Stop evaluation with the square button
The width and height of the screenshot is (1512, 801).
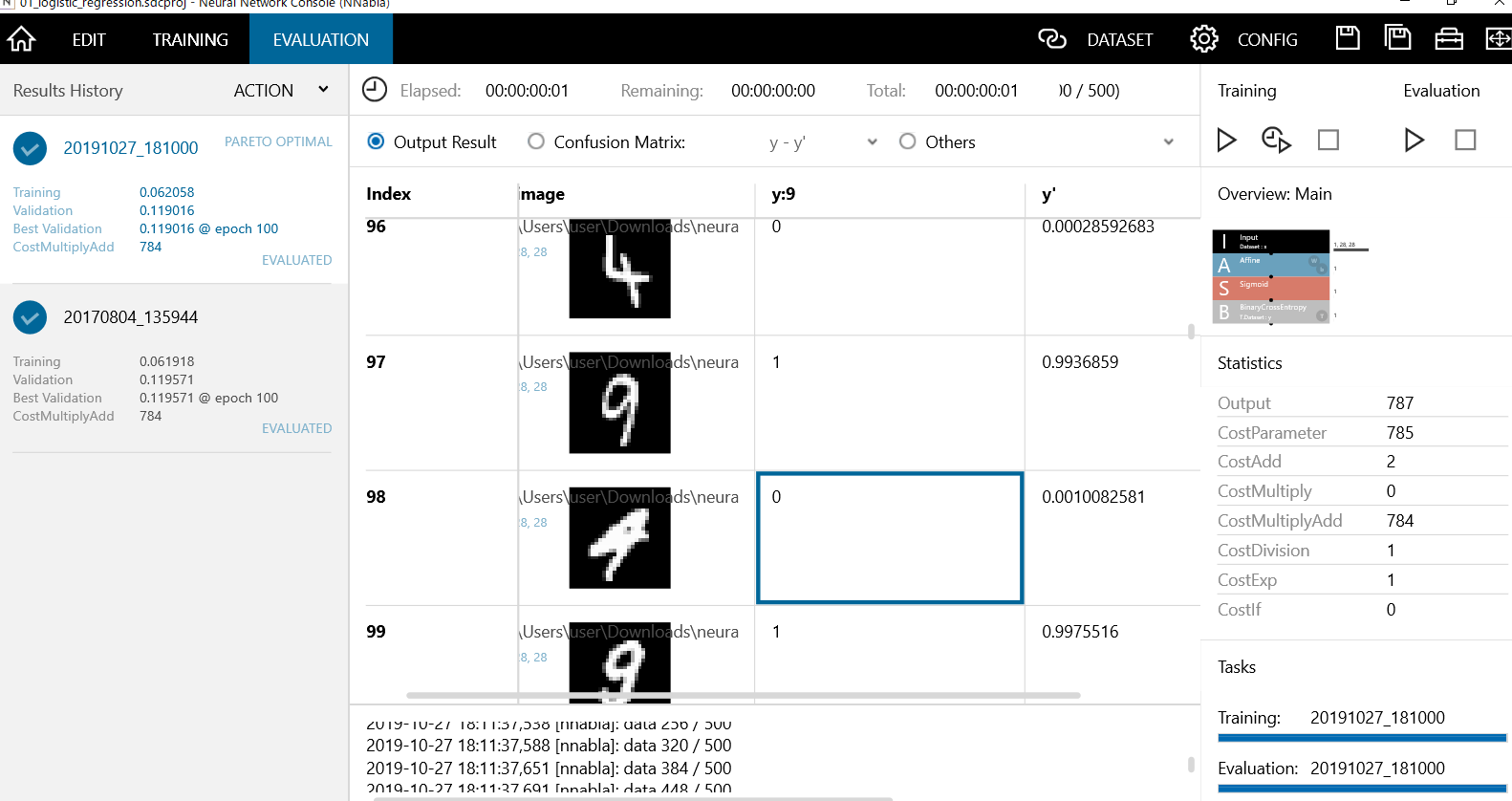(1465, 140)
